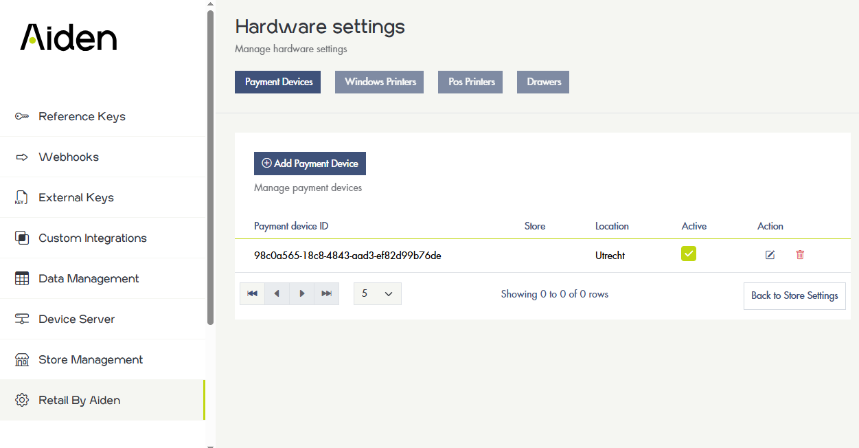859x448 pixels.
Task: Open Reference Keys from the sidebar
Action: pyautogui.click(x=82, y=117)
